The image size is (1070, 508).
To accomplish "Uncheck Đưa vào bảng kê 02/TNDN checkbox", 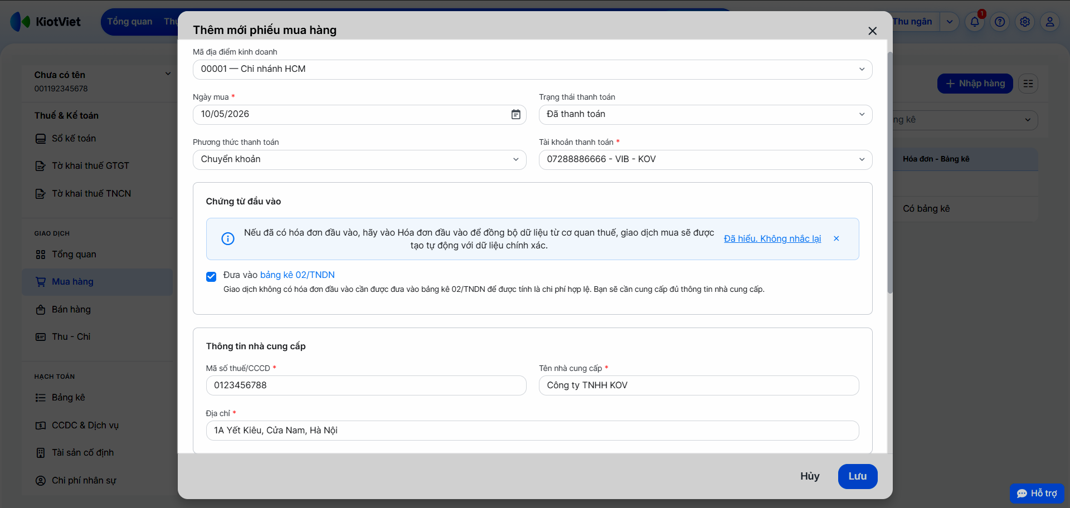I will (211, 276).
